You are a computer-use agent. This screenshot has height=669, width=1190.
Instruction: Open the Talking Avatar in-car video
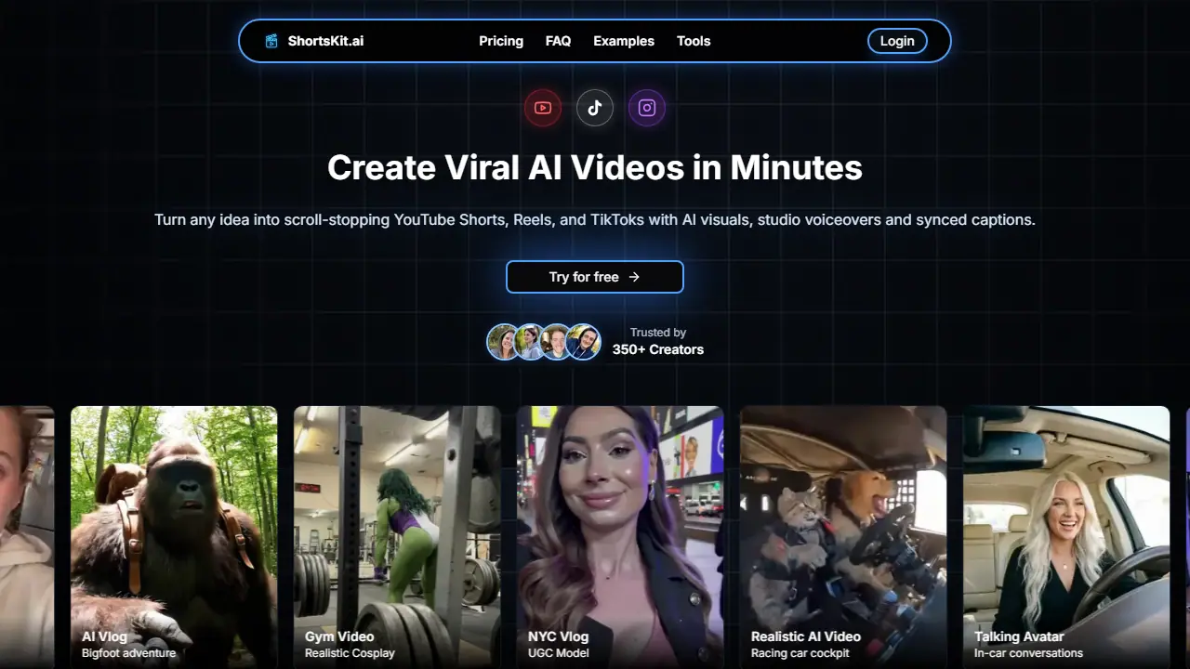pyautogui.click(x=1066, y=537)
